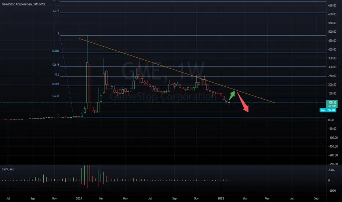Click the 400.00 price axis value
This screenshot has height=202, width=342.
332,50
